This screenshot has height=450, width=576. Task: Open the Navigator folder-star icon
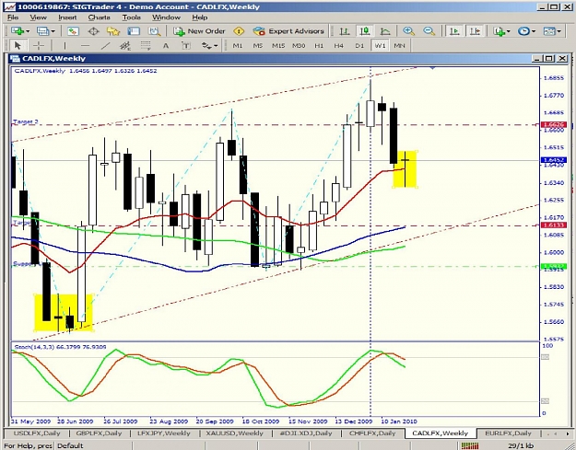pyautogui.click(x=113, y=31)
